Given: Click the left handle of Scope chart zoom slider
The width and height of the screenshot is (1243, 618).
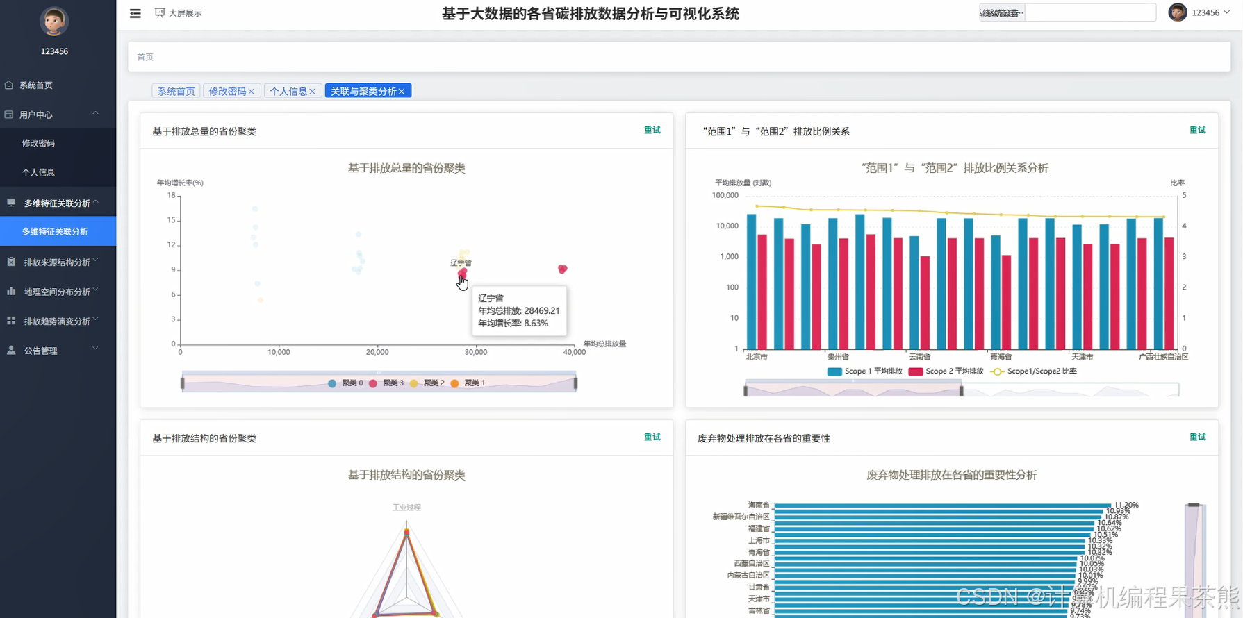Looking at the screenshot, I should [746, 391].
